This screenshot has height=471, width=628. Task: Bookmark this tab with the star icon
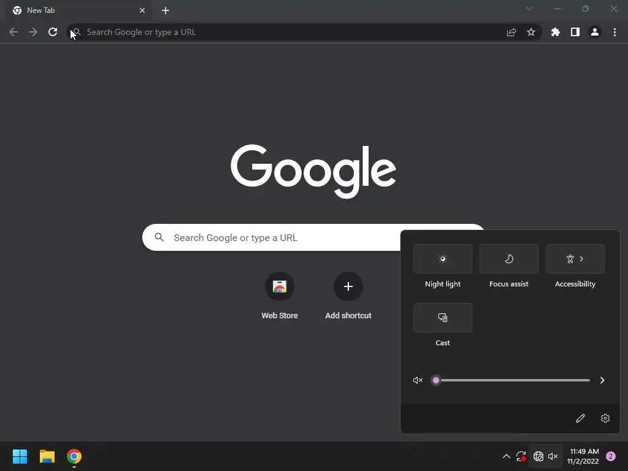(x=531, y=32)
